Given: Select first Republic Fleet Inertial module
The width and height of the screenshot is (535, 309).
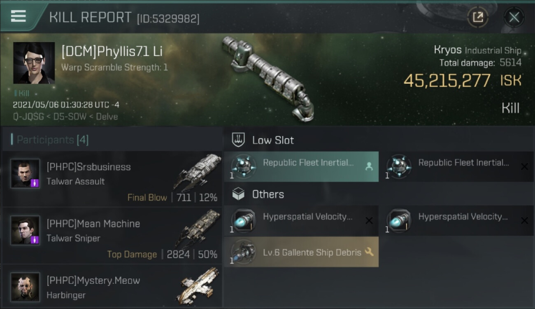Looking at the screenshot, I should (301, 166).
